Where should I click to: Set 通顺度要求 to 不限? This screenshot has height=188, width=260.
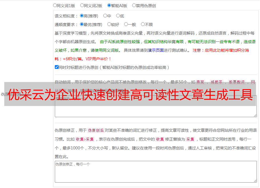143,24
